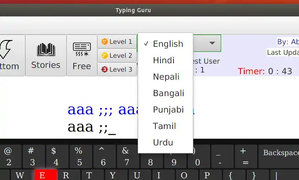Choose the Level 3 button

(117, 70)
